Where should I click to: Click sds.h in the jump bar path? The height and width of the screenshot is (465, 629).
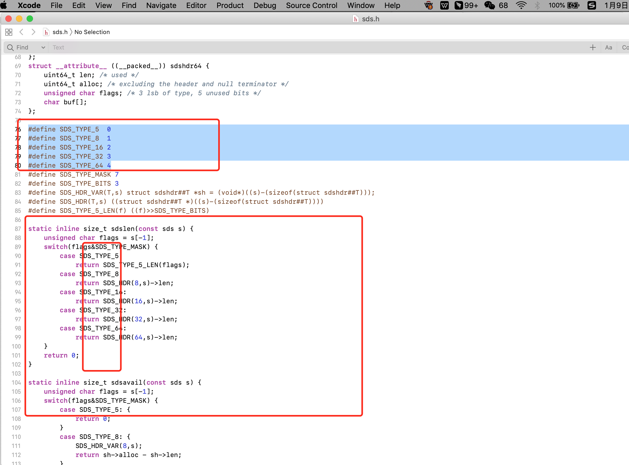[60, 32]
